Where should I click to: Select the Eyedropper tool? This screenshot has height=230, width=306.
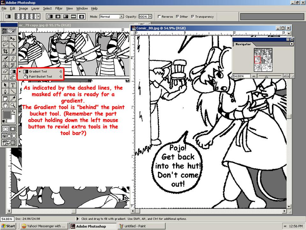[x=13, y=99]
